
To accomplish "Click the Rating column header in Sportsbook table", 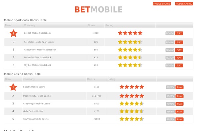I will 109,25.
